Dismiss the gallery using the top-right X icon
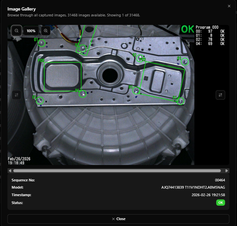This screenshot has height=226, width=237. point(229,6)
